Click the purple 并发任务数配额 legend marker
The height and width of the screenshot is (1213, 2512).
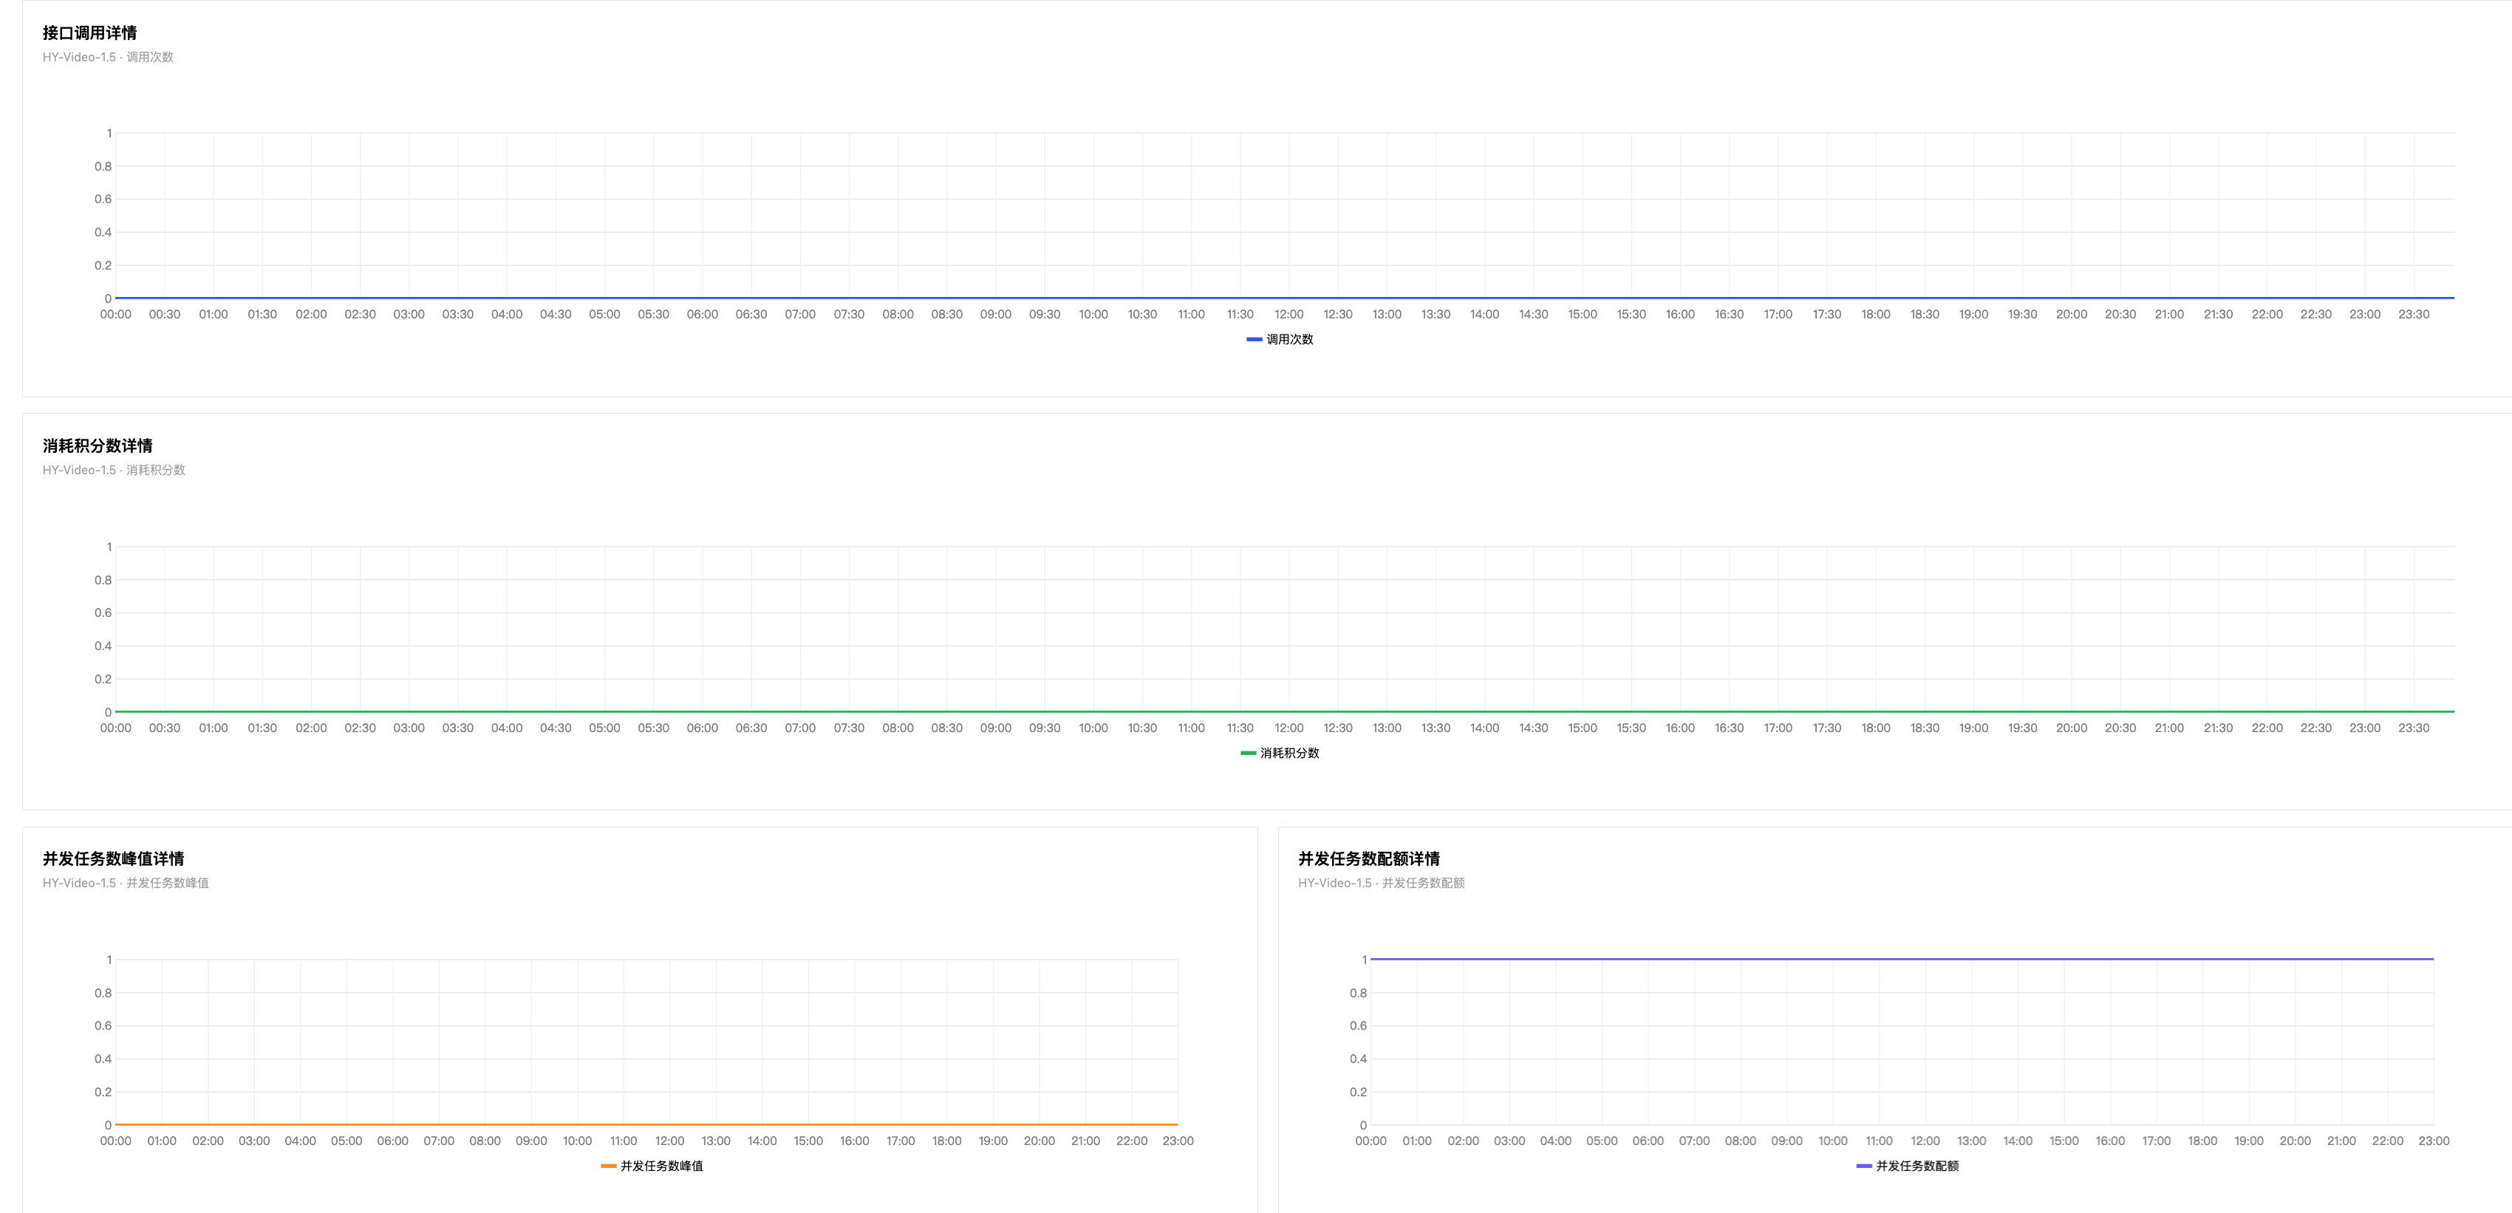pyautogui.click(x=1863, y=1166)
